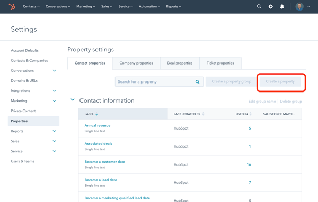
Task: Switch to Deal properties tab
Action: (180, 63)
